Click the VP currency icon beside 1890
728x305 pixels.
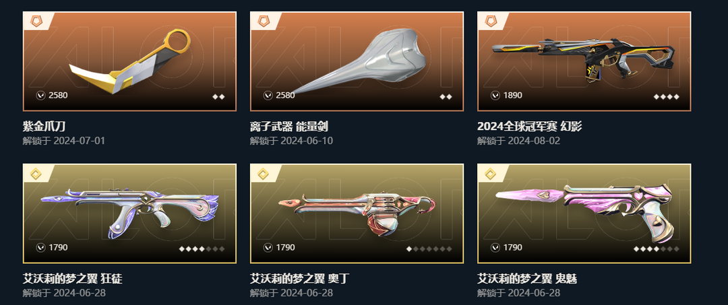pyautogui.click(x=495, y=96)
